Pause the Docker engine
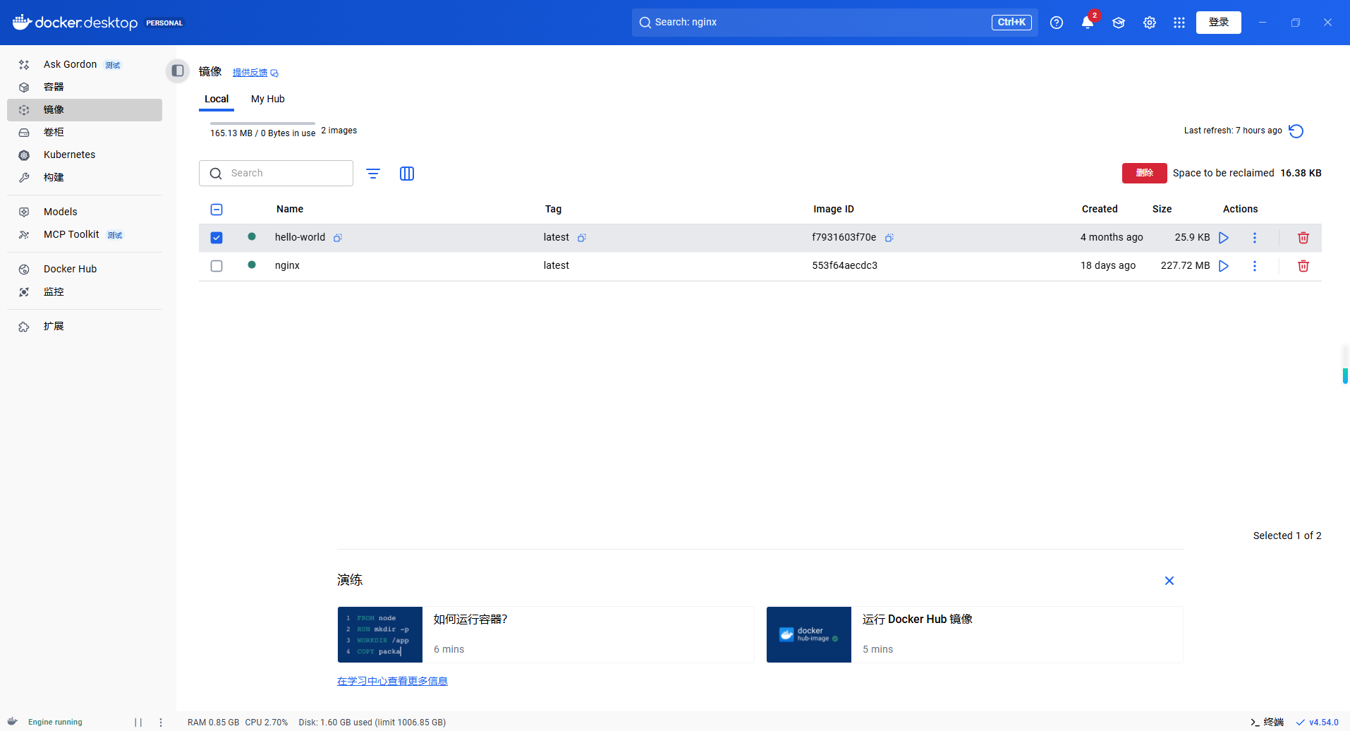This screenshot has width=1350, height=731. click(138, 723)
